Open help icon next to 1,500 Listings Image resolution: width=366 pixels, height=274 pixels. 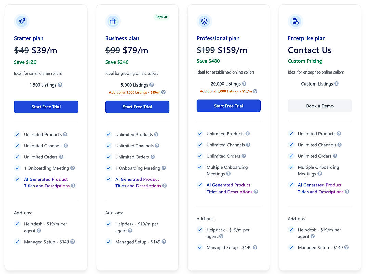[x=60, y=85]
